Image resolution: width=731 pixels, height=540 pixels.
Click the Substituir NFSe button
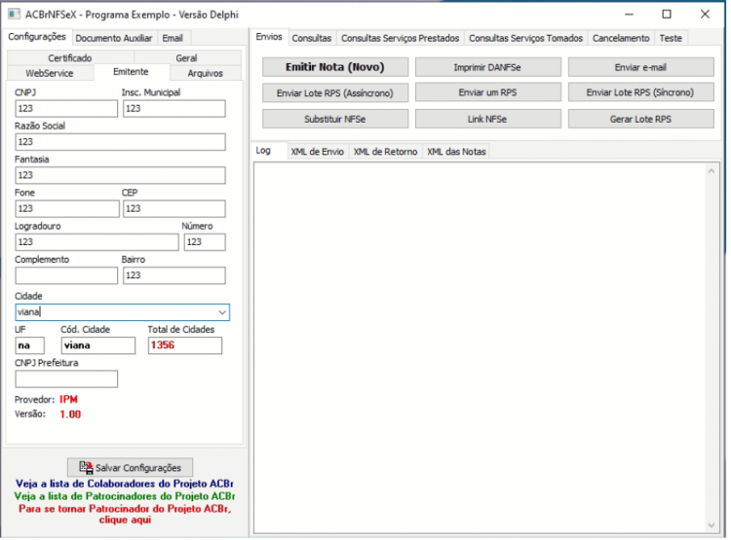[x=335, y=119]
